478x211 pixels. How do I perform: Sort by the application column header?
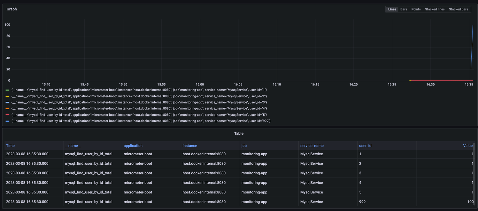133,146
